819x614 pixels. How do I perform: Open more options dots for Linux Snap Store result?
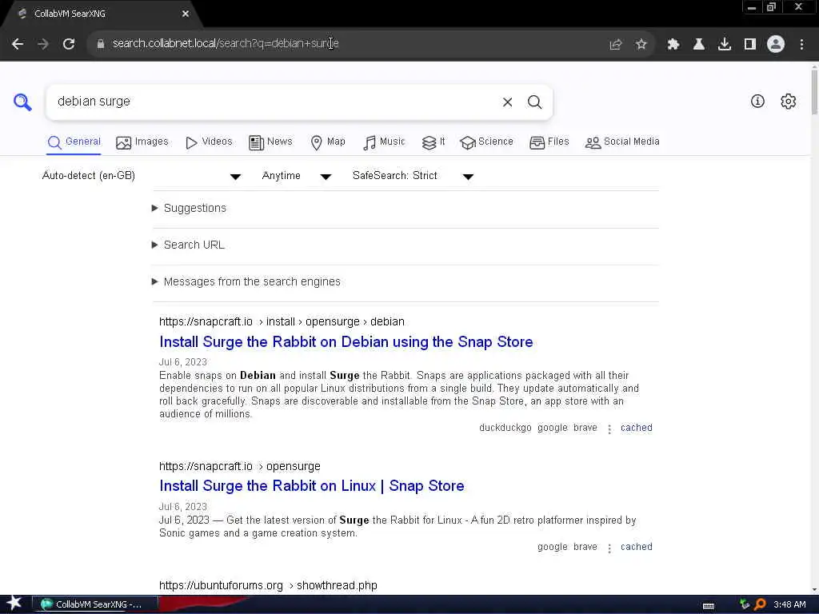coord(609,548)
